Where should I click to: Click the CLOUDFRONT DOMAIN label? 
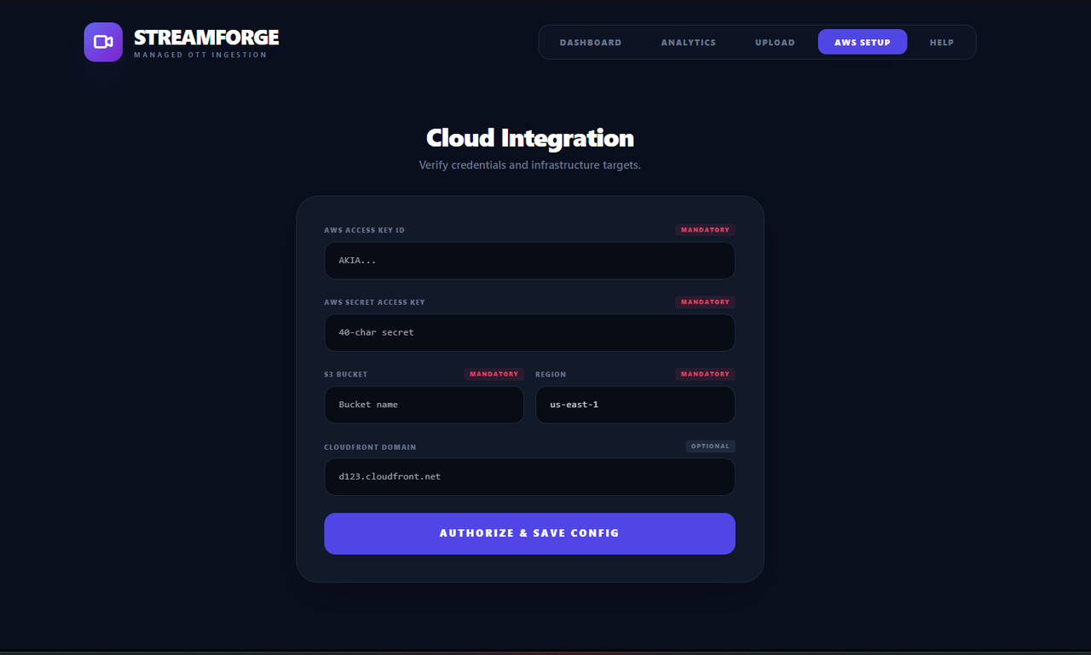tap(370, 447)
